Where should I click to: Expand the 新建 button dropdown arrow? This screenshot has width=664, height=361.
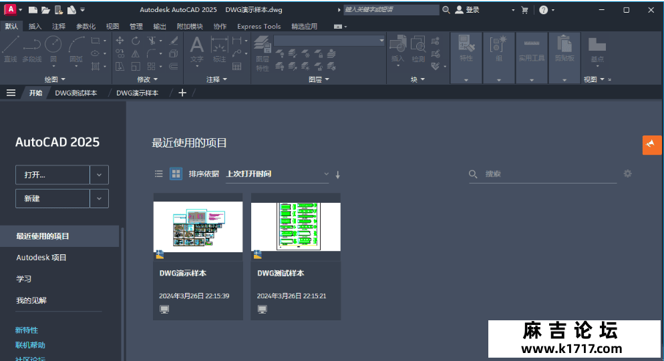99,198
